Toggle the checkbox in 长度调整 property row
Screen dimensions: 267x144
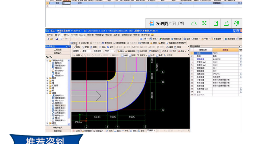click(x=241, y=89)
